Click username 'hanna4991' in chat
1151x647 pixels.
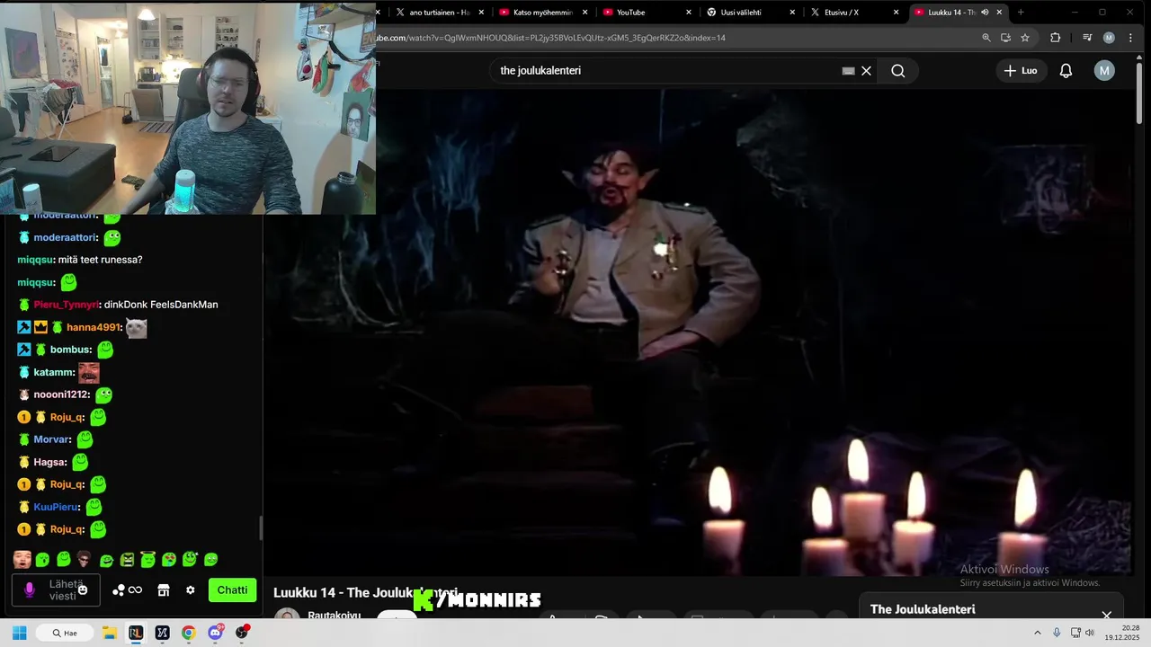94,327
